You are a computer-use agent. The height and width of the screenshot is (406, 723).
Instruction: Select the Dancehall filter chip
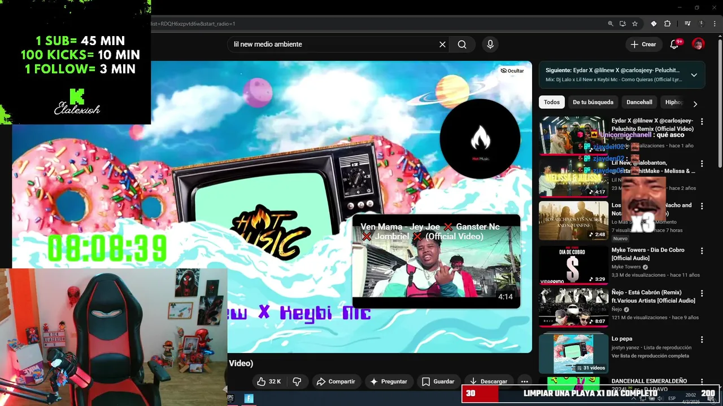click(639, 102)
